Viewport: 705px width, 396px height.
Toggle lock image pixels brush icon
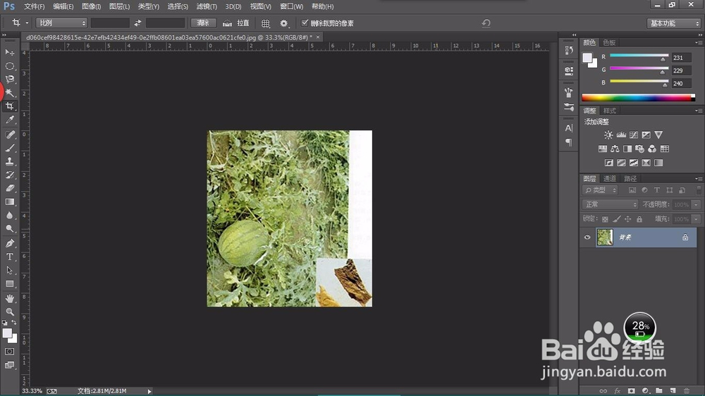point(616,219)
